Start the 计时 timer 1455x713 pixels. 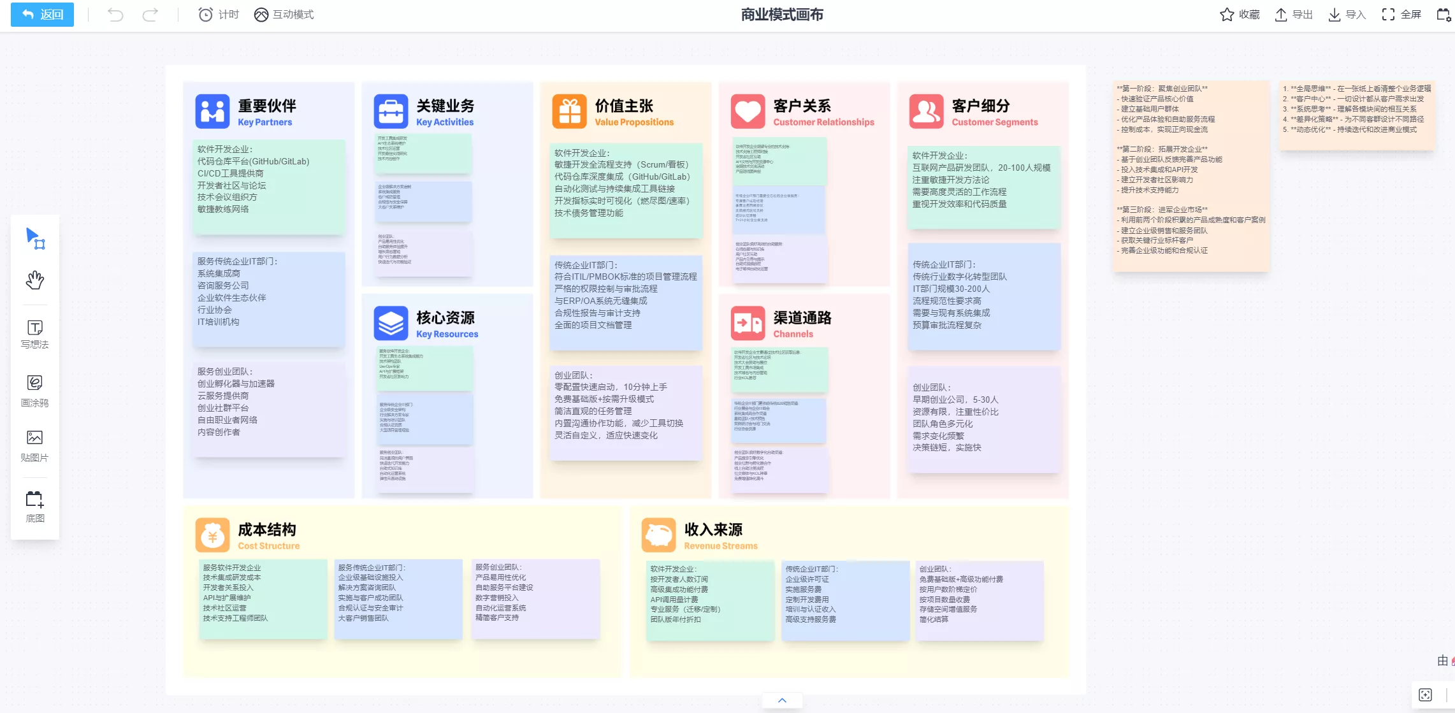tap(219, 15)
